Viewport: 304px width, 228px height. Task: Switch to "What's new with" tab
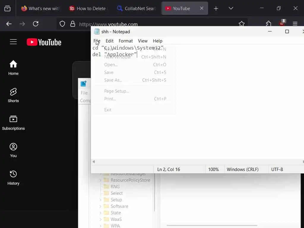point(40,8)
